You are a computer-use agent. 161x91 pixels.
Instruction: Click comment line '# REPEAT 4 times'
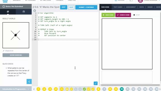tap(46, 29)
